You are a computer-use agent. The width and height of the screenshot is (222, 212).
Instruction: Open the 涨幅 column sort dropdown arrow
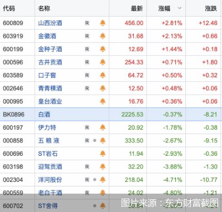(x=179, y=8)
